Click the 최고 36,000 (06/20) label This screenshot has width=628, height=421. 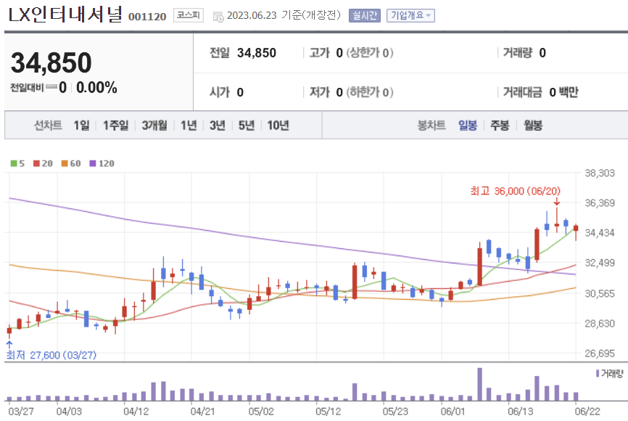coord(516,191)
